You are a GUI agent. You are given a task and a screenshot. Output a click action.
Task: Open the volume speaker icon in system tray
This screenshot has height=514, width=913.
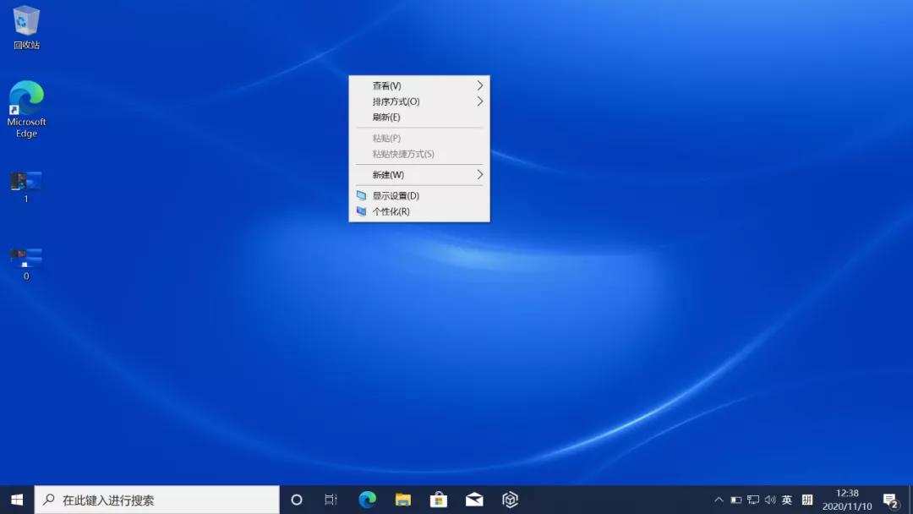pyautogui.click(x=771, y=499)
